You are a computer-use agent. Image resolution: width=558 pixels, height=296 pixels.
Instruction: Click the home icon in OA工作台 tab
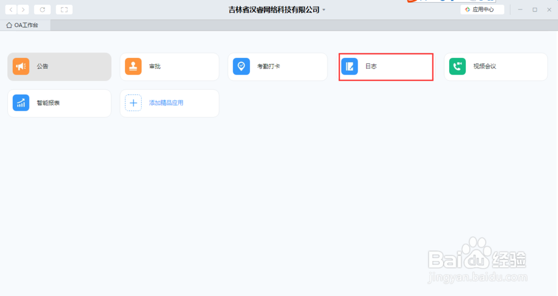[x=9, y=25]
